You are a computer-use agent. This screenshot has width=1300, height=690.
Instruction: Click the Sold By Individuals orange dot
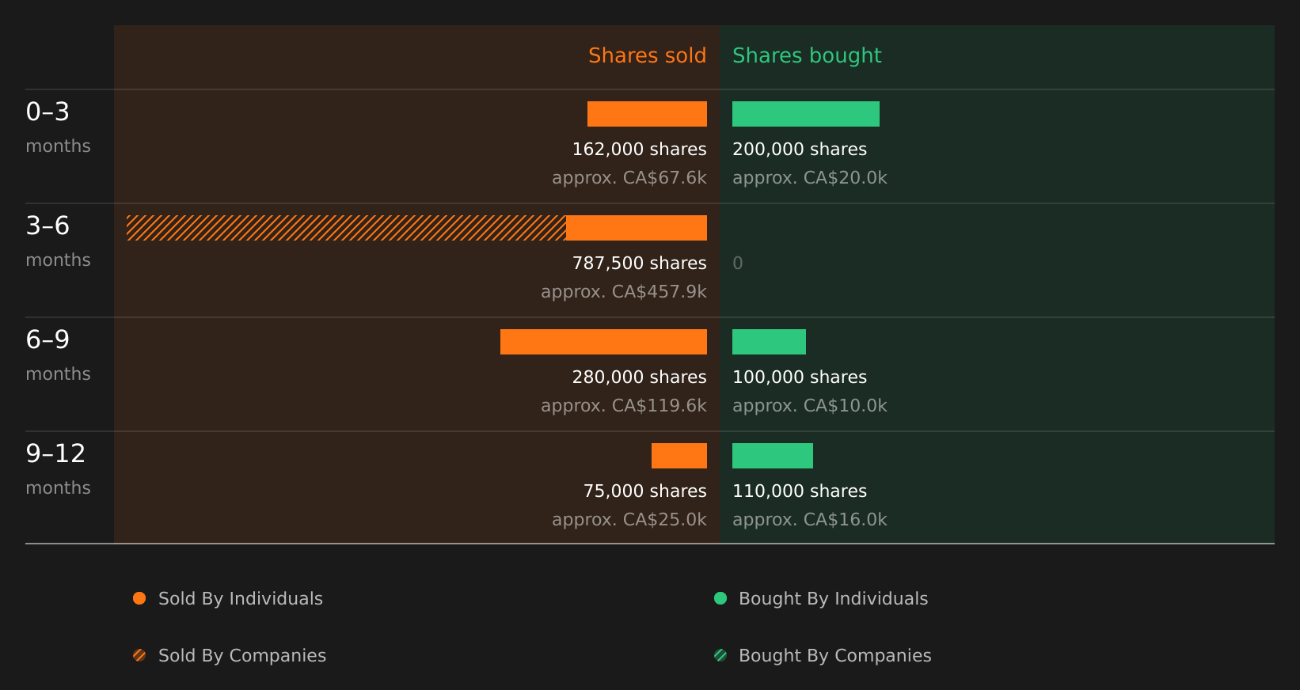click(x=139, y=598)
